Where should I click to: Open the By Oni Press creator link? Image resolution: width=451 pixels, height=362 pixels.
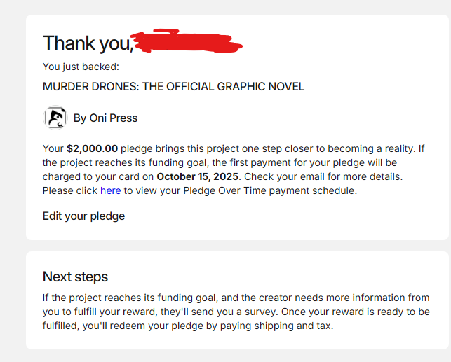tap(105, 118)
